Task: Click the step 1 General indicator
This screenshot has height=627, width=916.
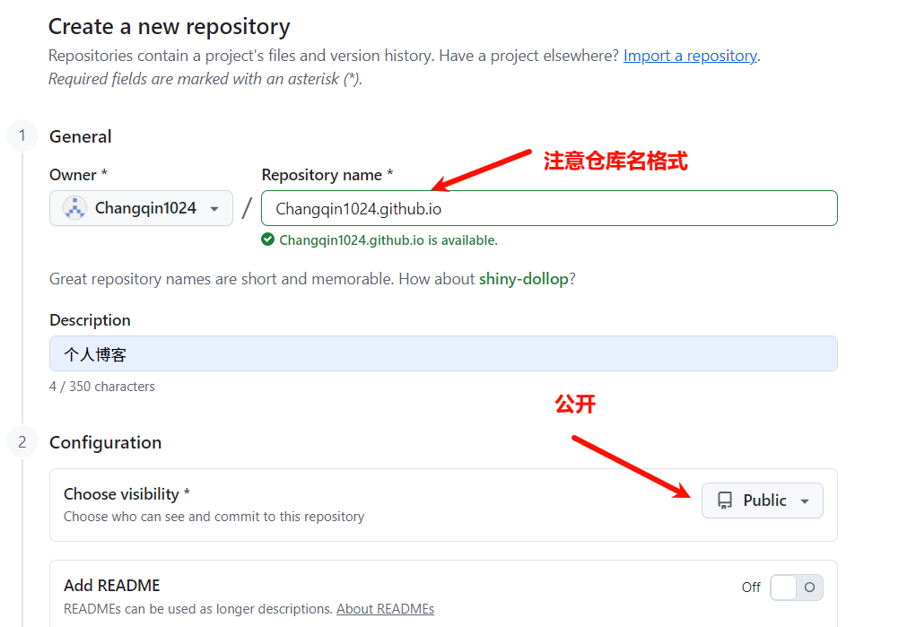Action: point(22,135)
